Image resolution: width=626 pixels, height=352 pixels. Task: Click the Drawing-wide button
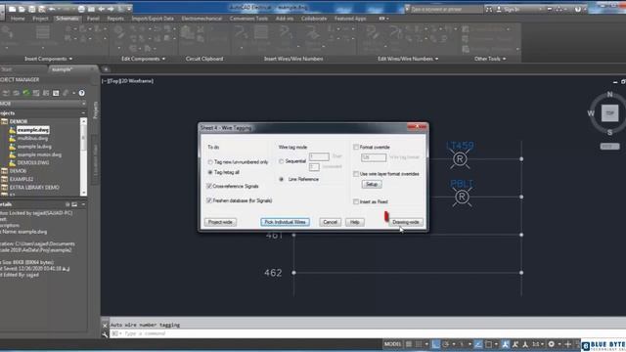point(406,222)
